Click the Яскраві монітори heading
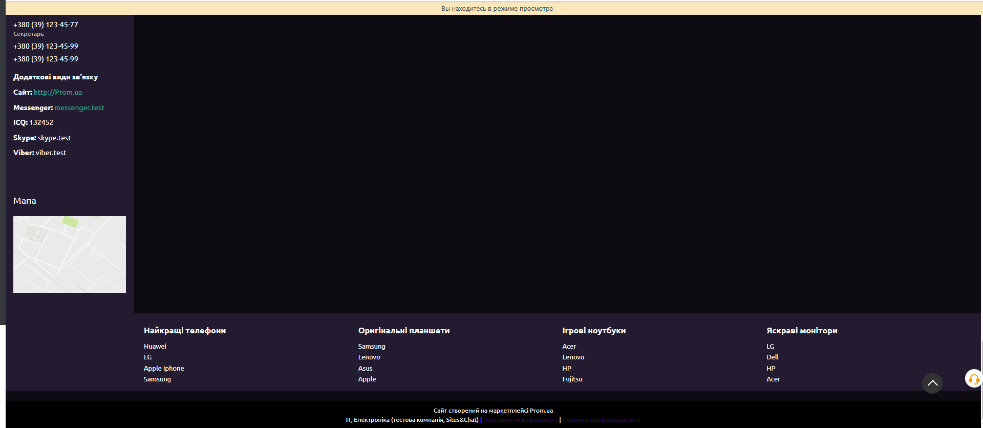This screenshot has width=983, height=428. point(802,331)
